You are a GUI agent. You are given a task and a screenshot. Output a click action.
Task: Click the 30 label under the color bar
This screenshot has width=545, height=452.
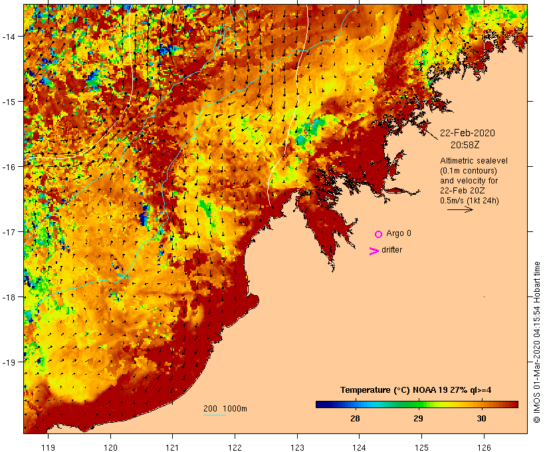(x=481, y=418)
